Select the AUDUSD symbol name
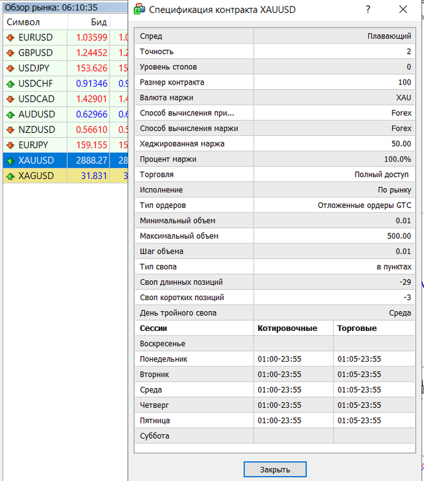424x481 pixels. coord(37,114)
